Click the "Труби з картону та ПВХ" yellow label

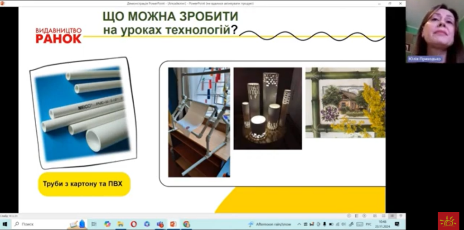click(x=84, y=184)
